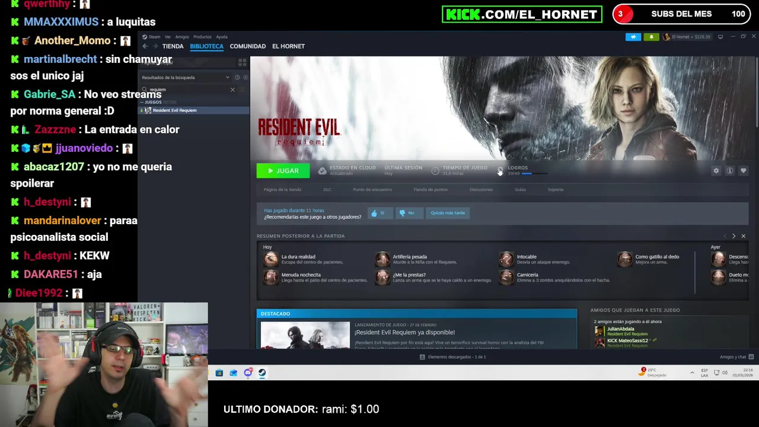Open the El Hornet account dropdown
This screenshot has height=427, width=759.
pyautogui.click(x=687, y=37)
